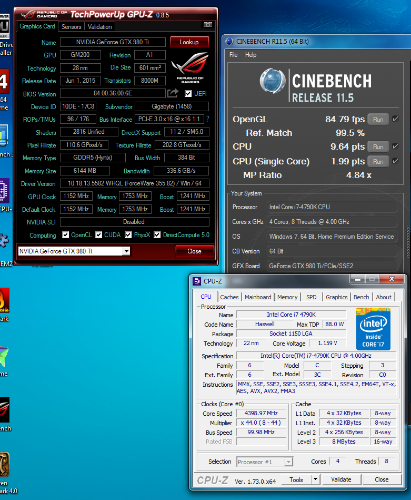
Task: Click the GPU-Z screenshot camera icon
Action: pos(207,25)
